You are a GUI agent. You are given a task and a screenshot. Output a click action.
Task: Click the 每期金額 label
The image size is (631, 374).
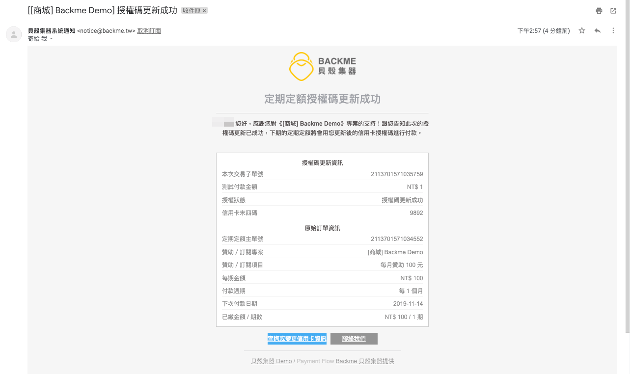coord(234,278)
